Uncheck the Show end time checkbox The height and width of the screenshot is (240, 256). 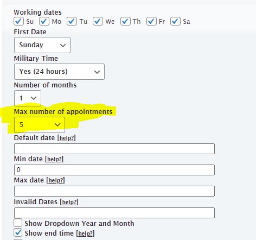tap(18, 232)
